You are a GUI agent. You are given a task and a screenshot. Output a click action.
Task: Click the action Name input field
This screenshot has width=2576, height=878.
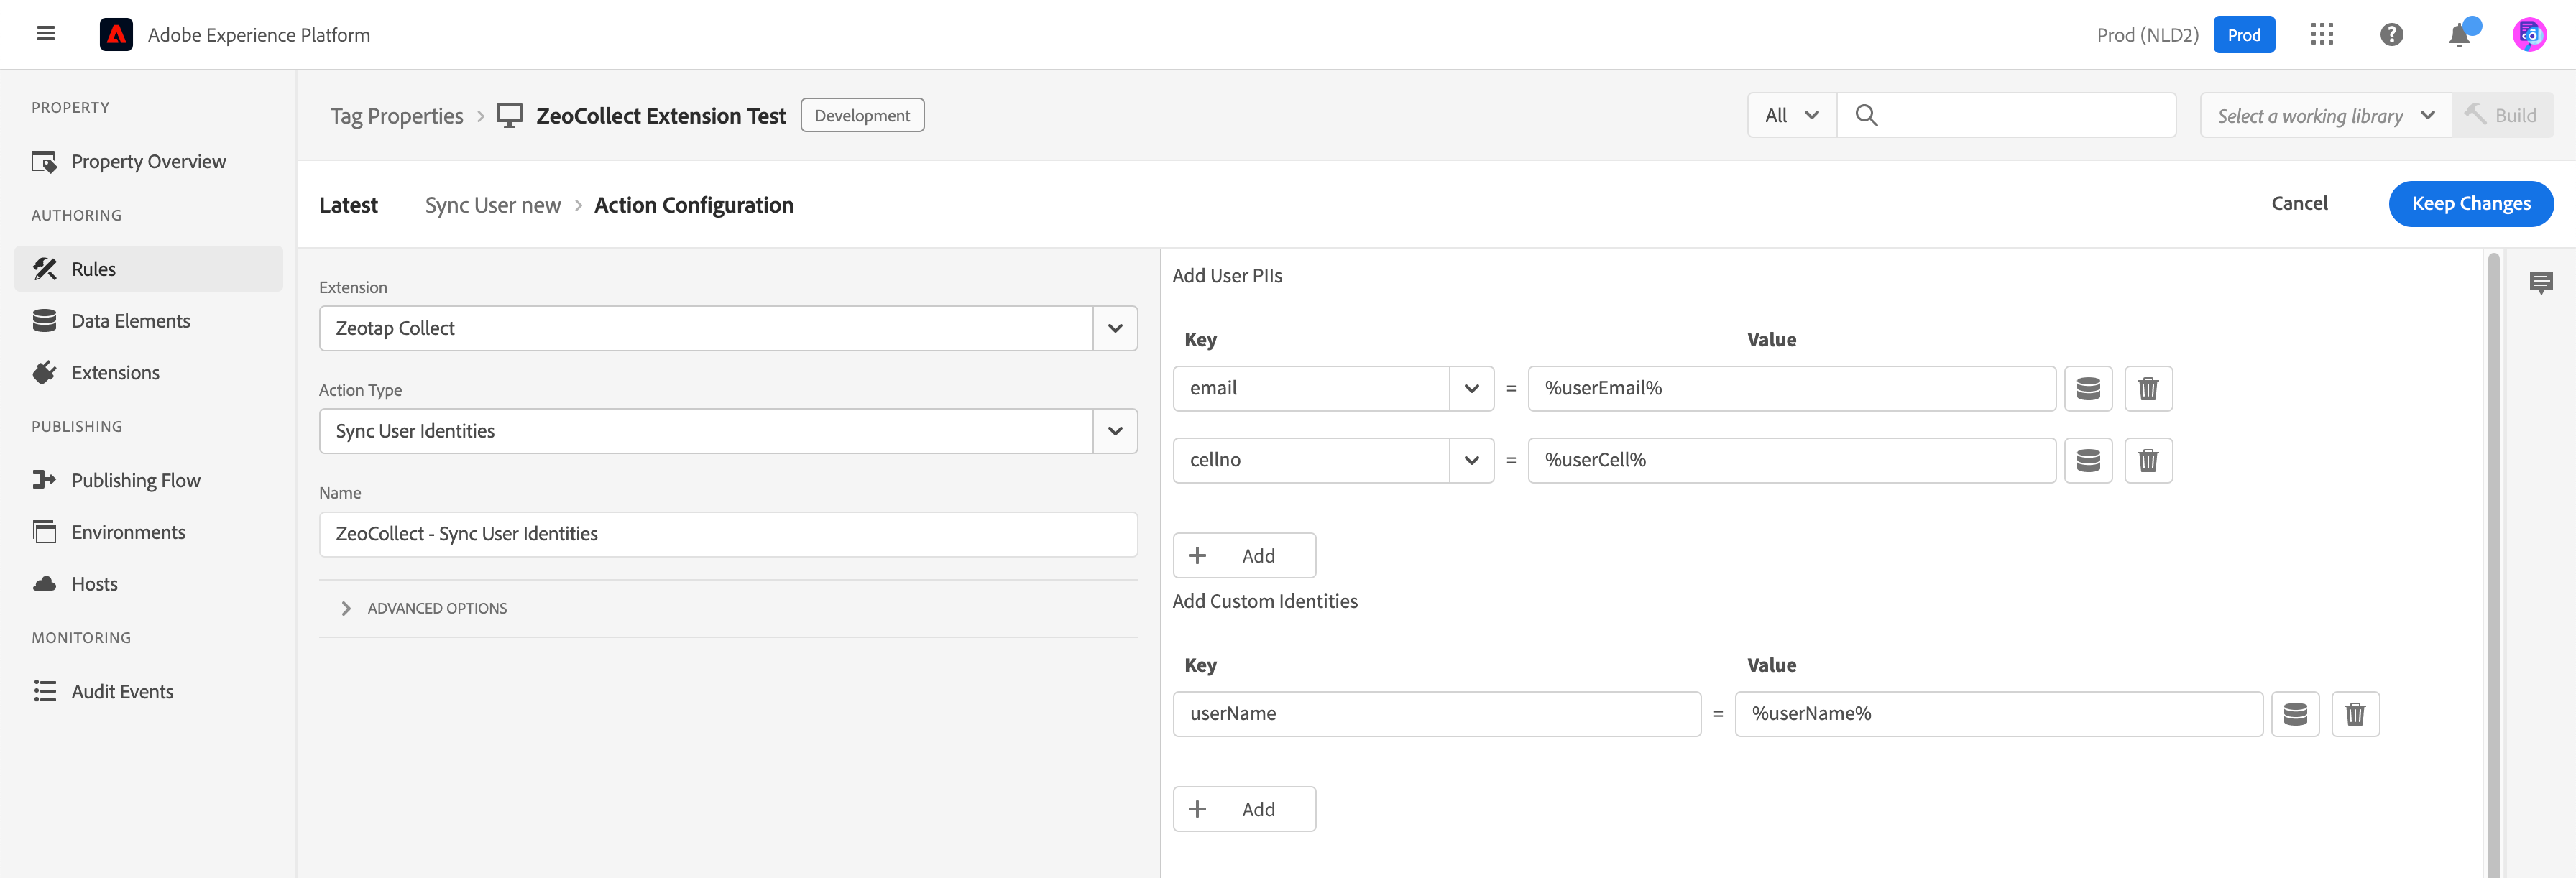[727, 534]
